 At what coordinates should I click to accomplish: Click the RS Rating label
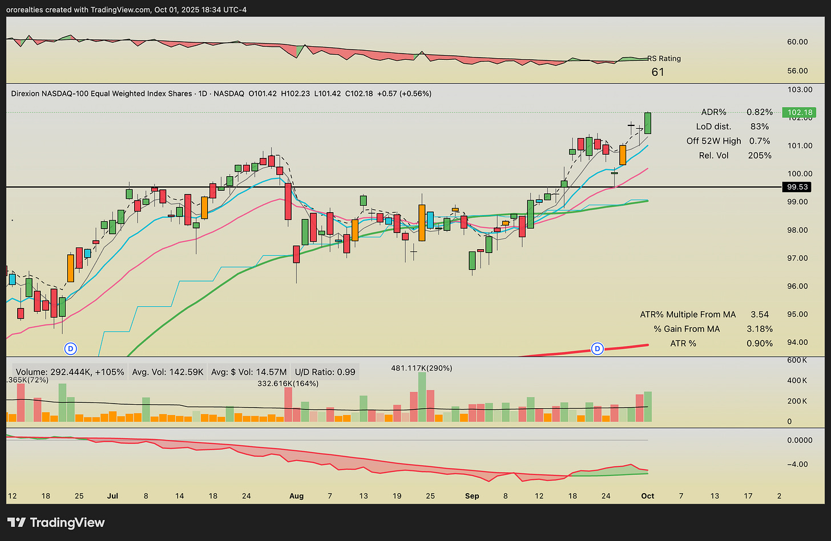(x=664, y=58)
